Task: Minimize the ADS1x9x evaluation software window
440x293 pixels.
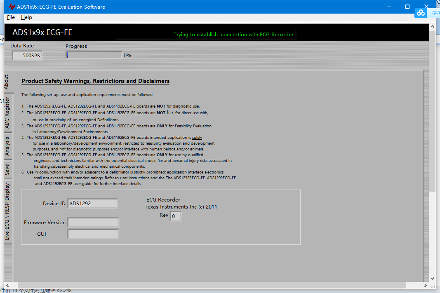Action: [388, 7]
